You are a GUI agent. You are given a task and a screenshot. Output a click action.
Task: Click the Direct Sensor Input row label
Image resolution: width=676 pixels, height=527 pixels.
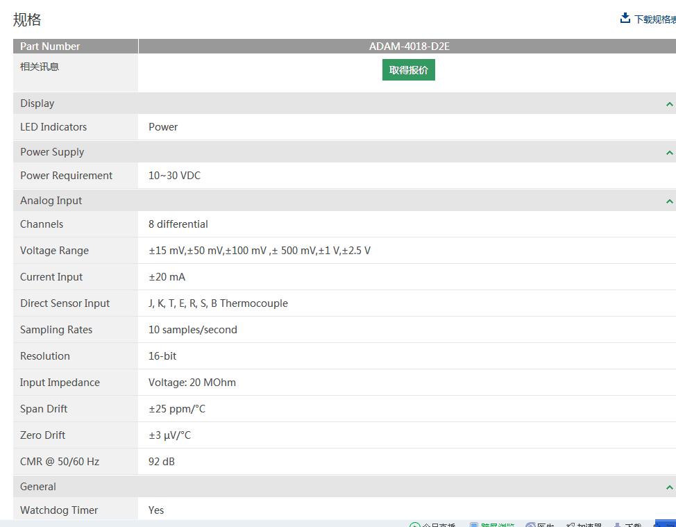pos(65,303)
